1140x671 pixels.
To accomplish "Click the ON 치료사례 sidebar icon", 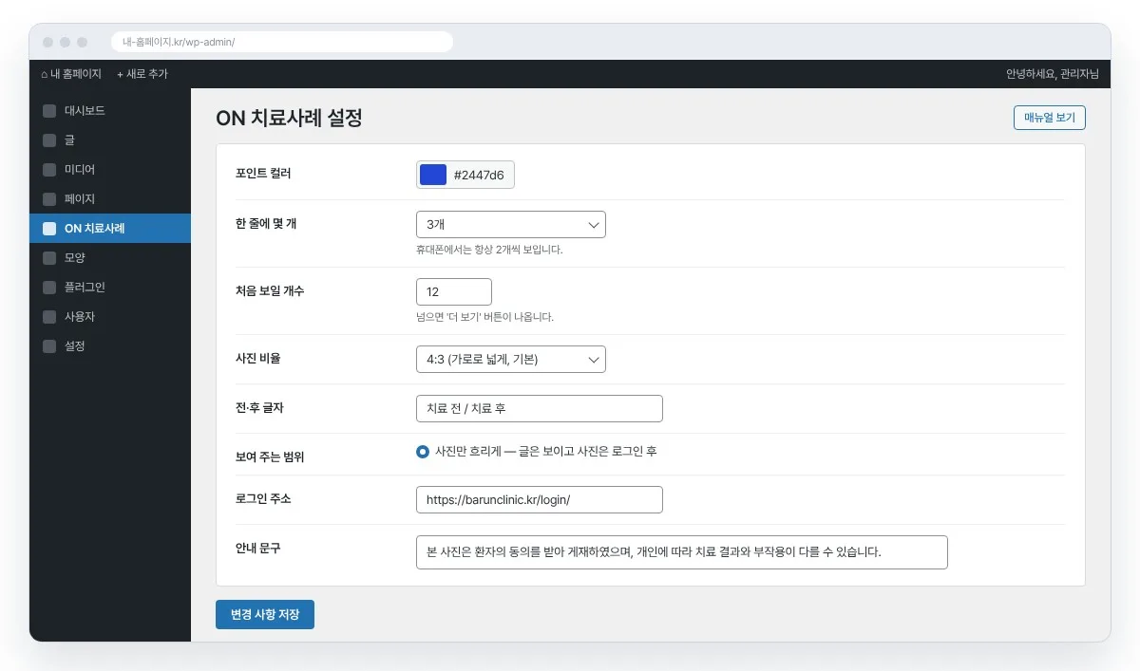I will [49, 229].
